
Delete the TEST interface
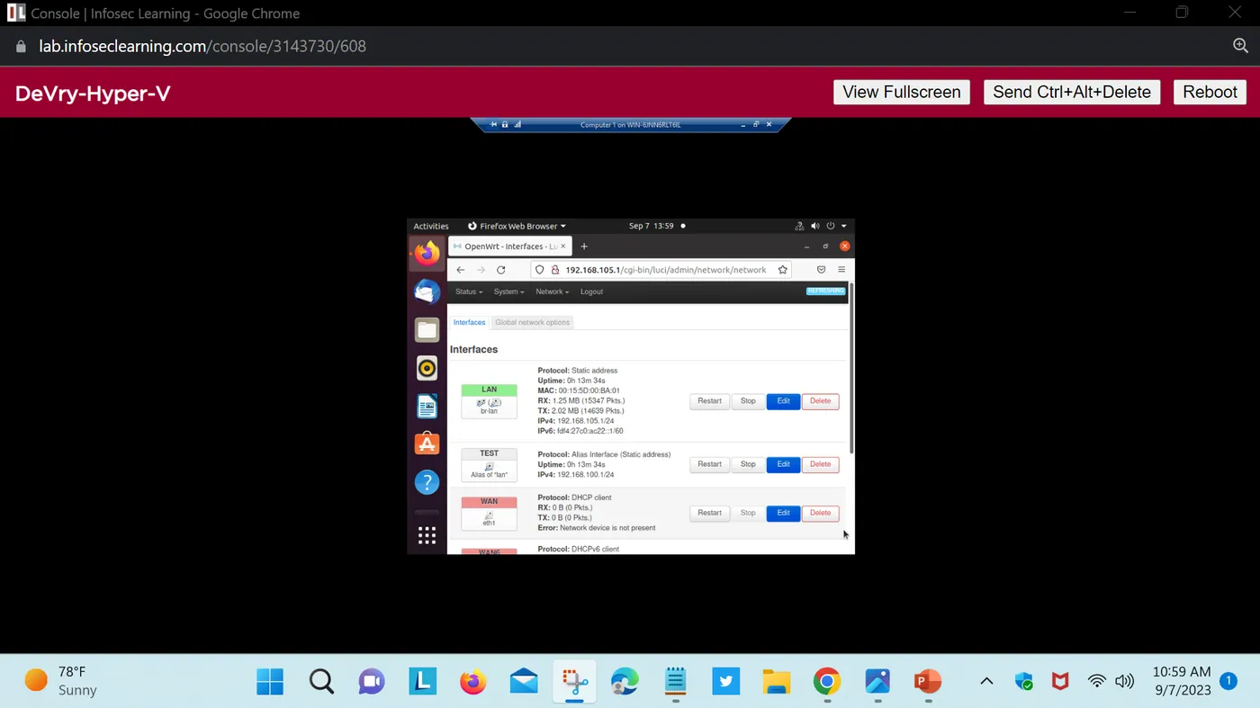pos(820,464)
